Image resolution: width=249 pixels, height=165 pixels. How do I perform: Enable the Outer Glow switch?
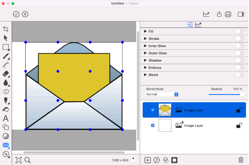click(240, 53)
